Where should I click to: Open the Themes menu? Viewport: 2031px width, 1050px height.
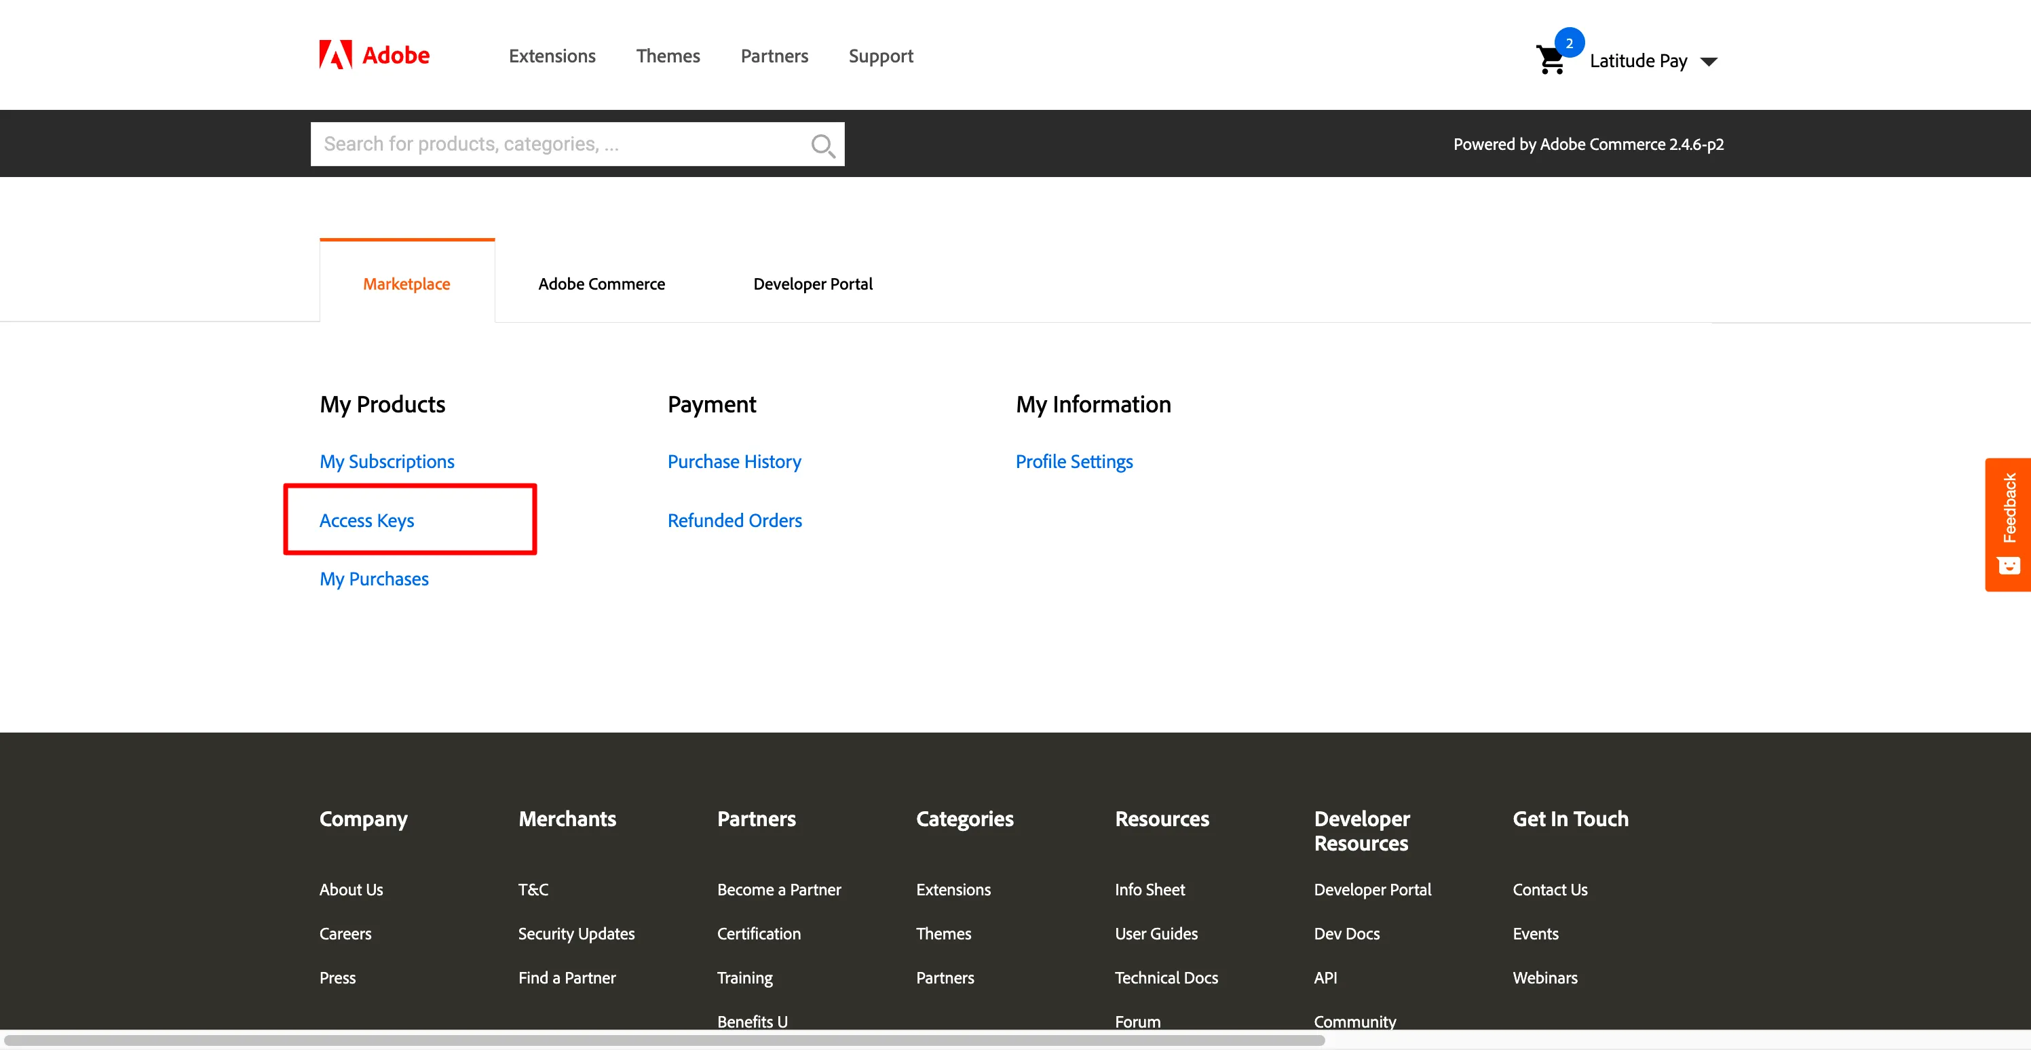(x=668, y=56)
